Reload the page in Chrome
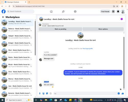The image size is (128, 102). pos(9,6)
